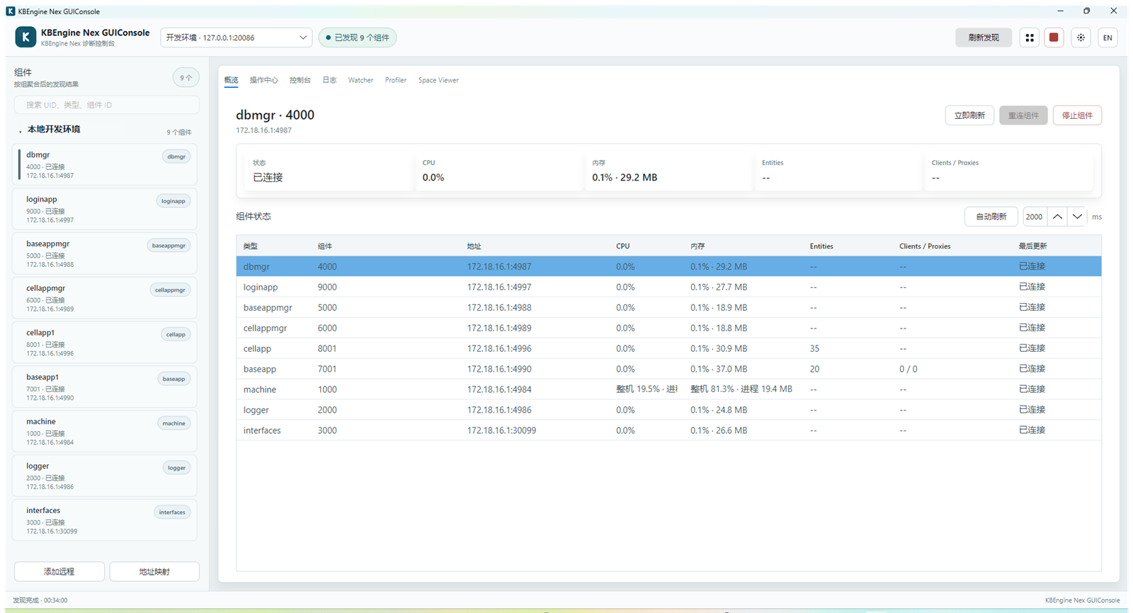Open the Watcher tab

coord(360,80)
